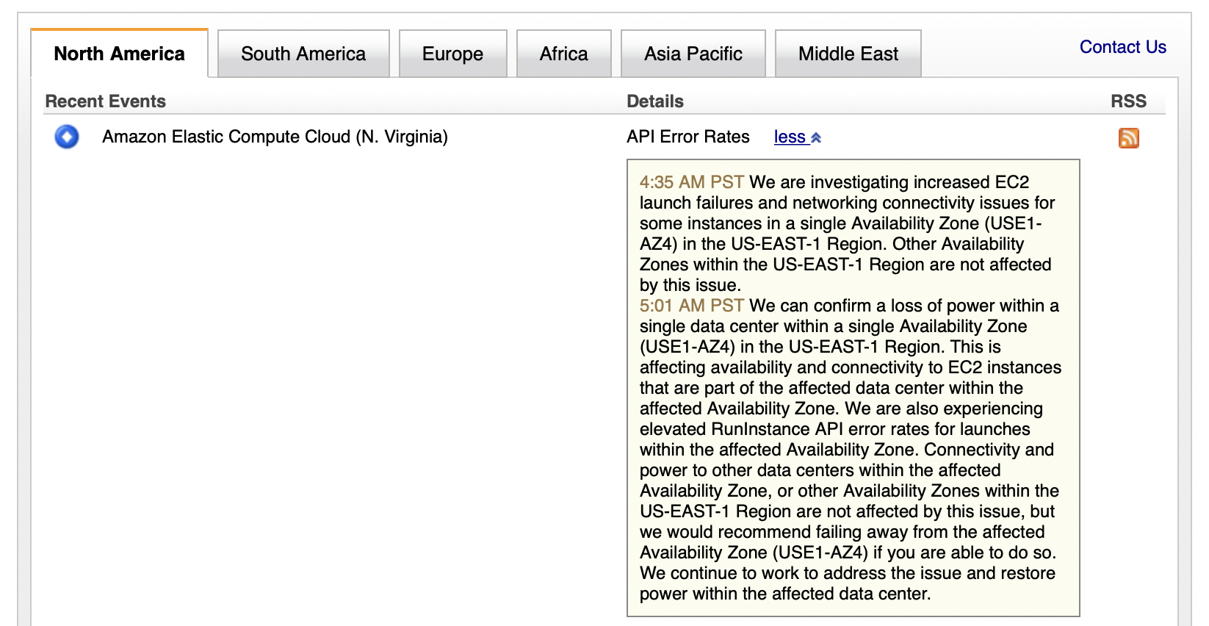Viewport: 1209px width, 626px height.
Task: Click the 5:01 AM PST timestamp
Action: 691,306
